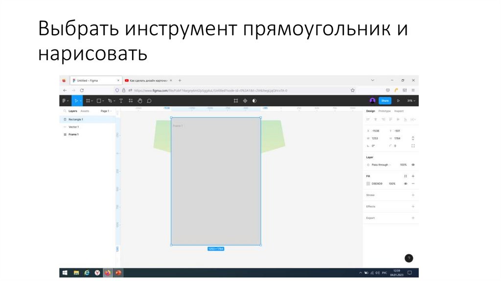Click the align vertical centers icon
501x281 pixels.
click(x=398, y=119)
